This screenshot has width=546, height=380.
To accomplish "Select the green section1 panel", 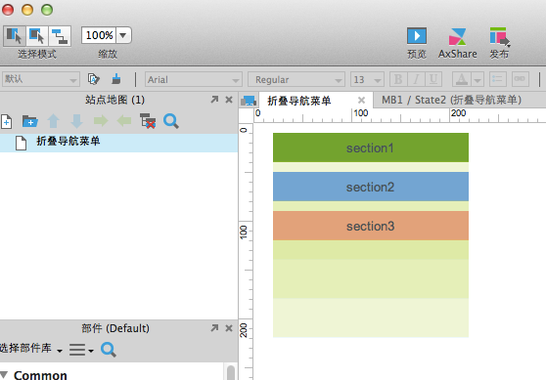I will (371, 148).
